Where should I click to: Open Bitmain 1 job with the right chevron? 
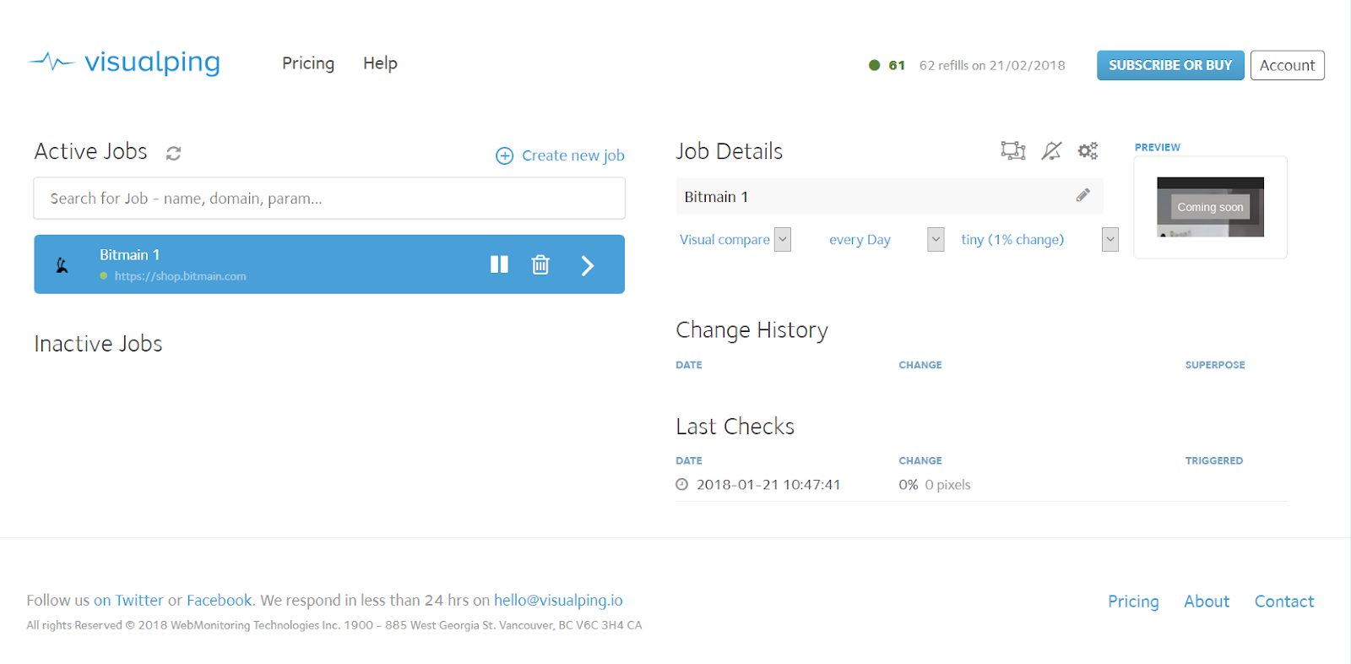click(588, 266)
